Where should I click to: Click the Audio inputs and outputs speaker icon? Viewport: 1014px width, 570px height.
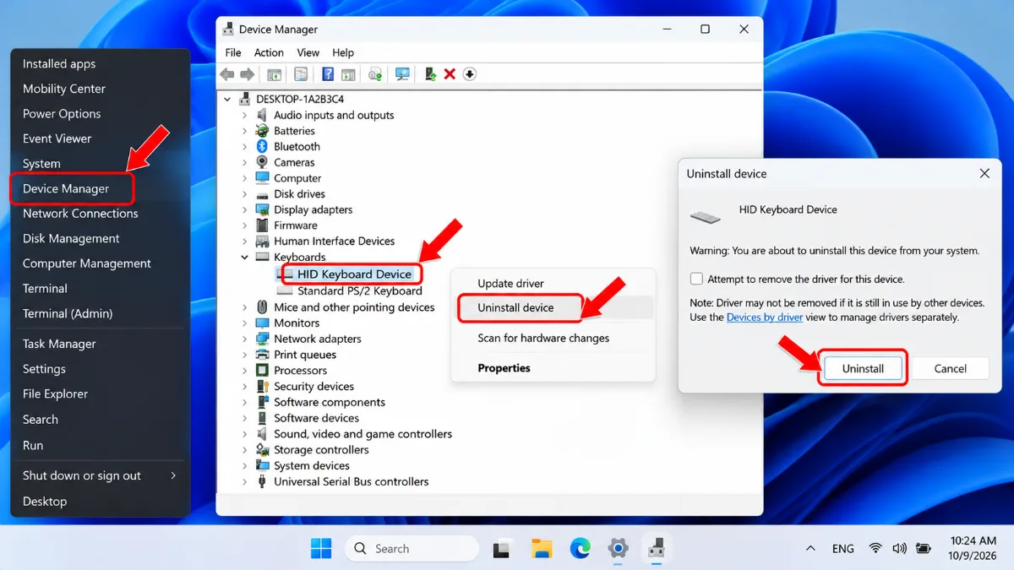pos(262,115)
